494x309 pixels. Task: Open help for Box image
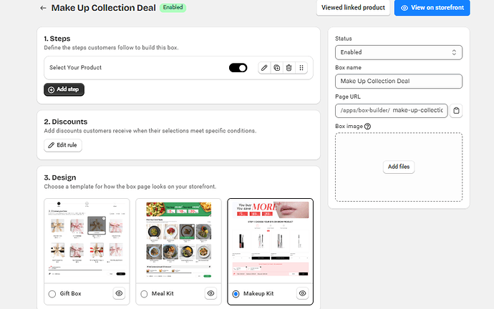point(368,127)
